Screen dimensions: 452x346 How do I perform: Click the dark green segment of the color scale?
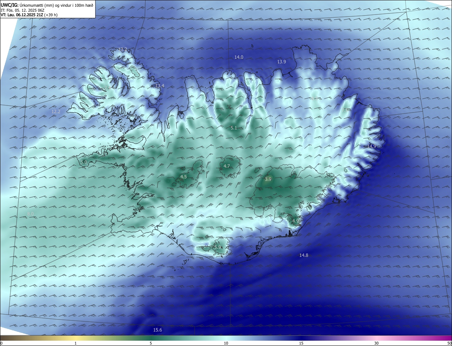[151, 338]
